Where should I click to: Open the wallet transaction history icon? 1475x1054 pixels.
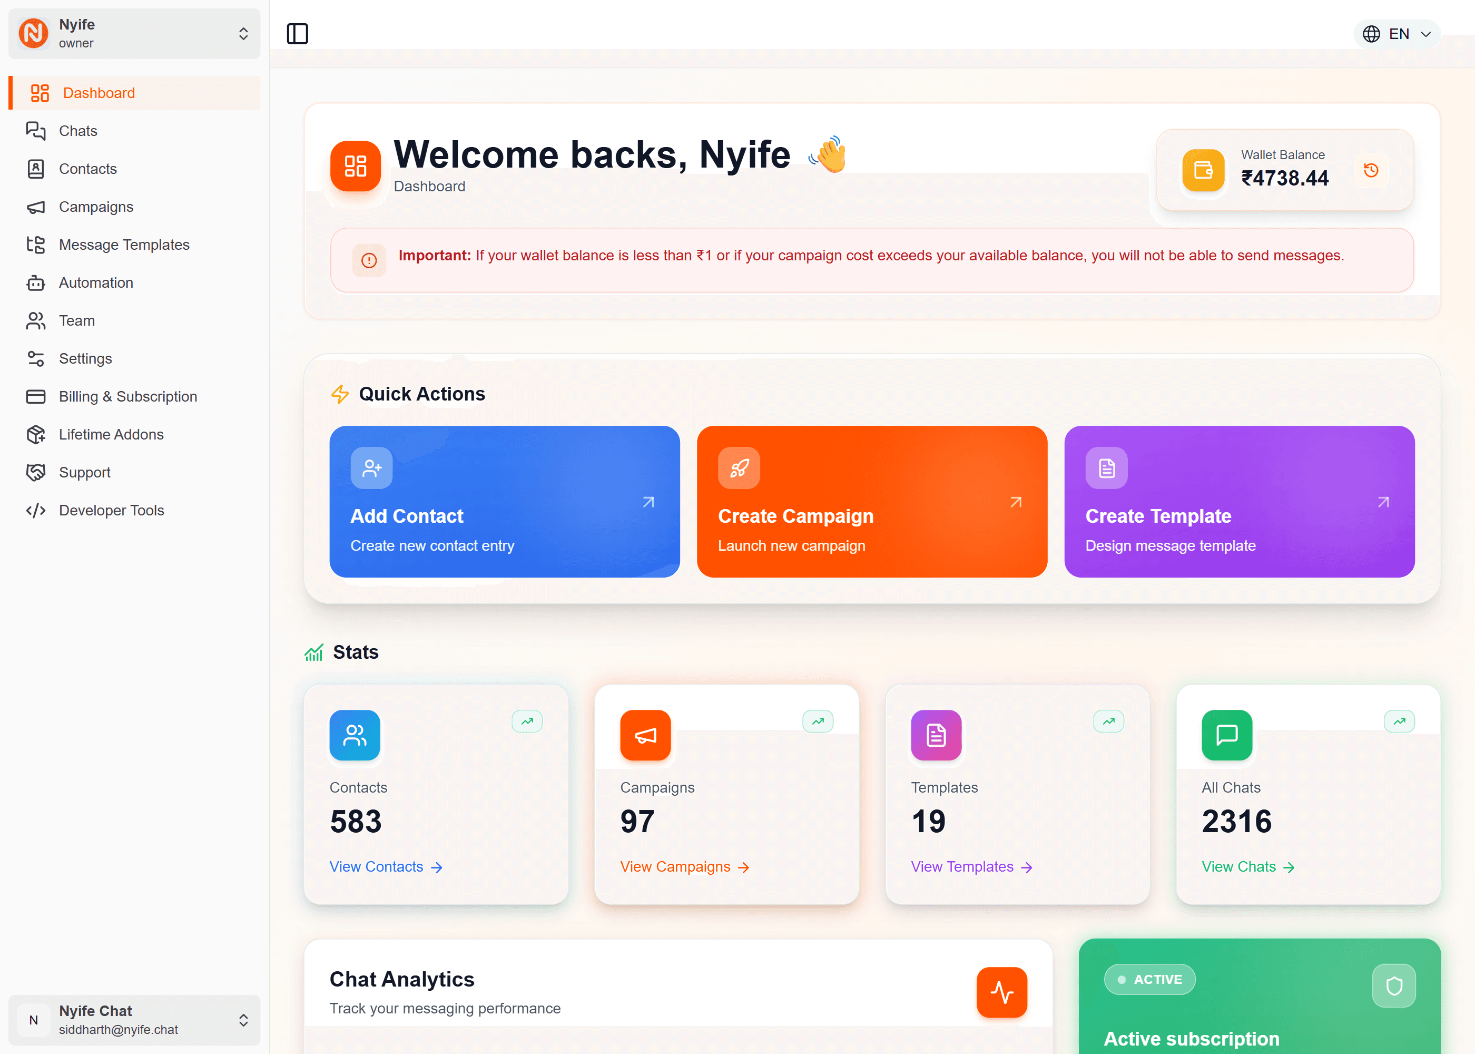tap(1371, 170)
